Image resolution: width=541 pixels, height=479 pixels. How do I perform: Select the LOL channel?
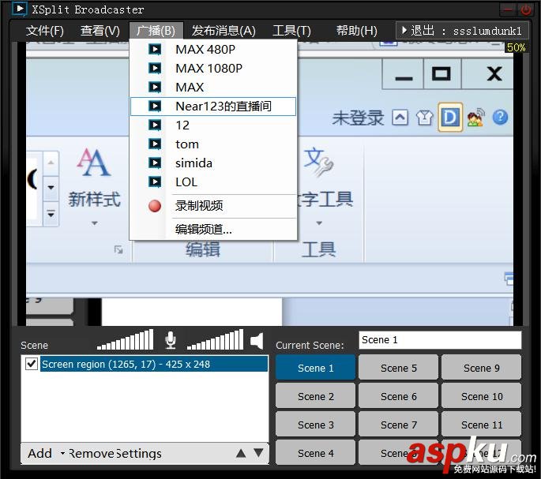coord(213,182)
